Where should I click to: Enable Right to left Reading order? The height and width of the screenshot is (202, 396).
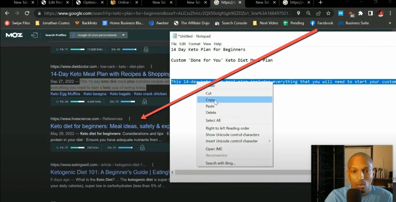227,128
